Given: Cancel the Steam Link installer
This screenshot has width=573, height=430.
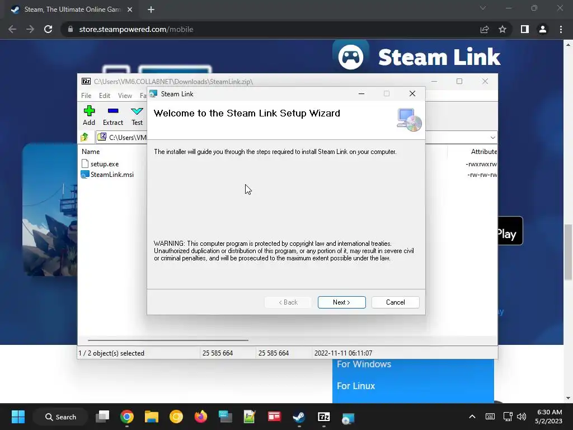Looking at the screenshot, I should 396,302.
